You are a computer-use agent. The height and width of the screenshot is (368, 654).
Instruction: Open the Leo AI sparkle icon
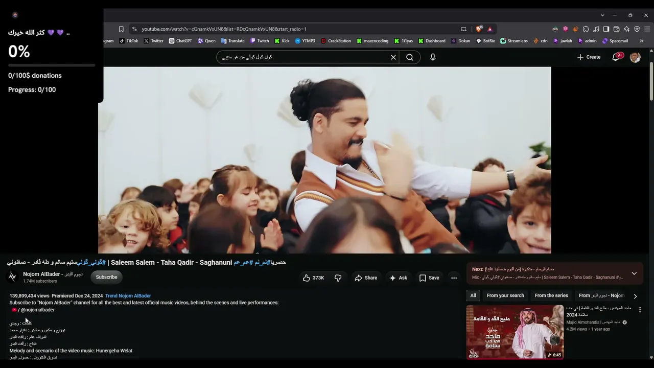tap(627, 29)
